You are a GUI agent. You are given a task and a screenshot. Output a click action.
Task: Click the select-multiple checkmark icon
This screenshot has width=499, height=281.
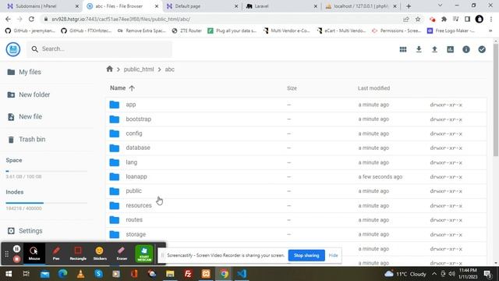(482, 49)
